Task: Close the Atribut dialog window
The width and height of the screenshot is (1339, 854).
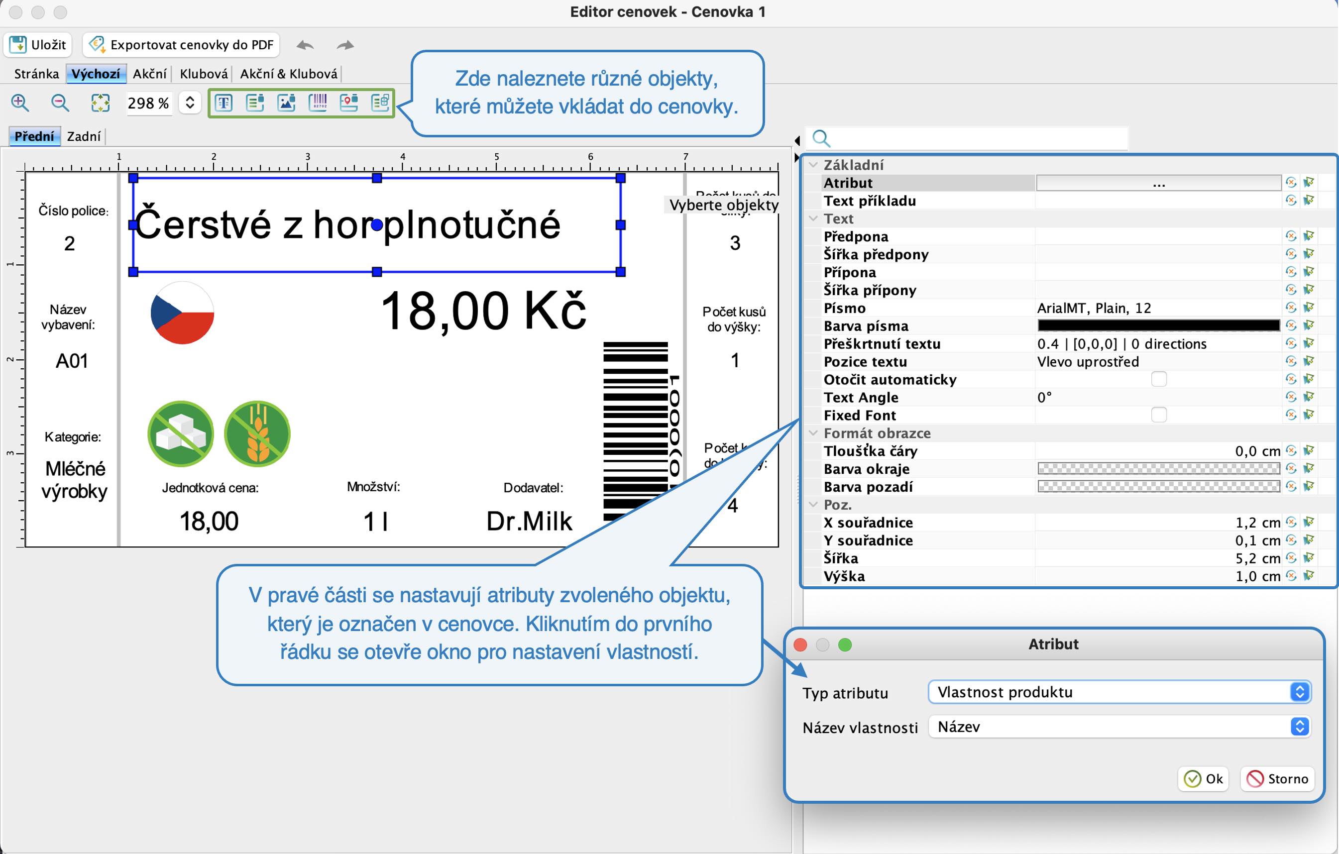Action: click(800, 644)
